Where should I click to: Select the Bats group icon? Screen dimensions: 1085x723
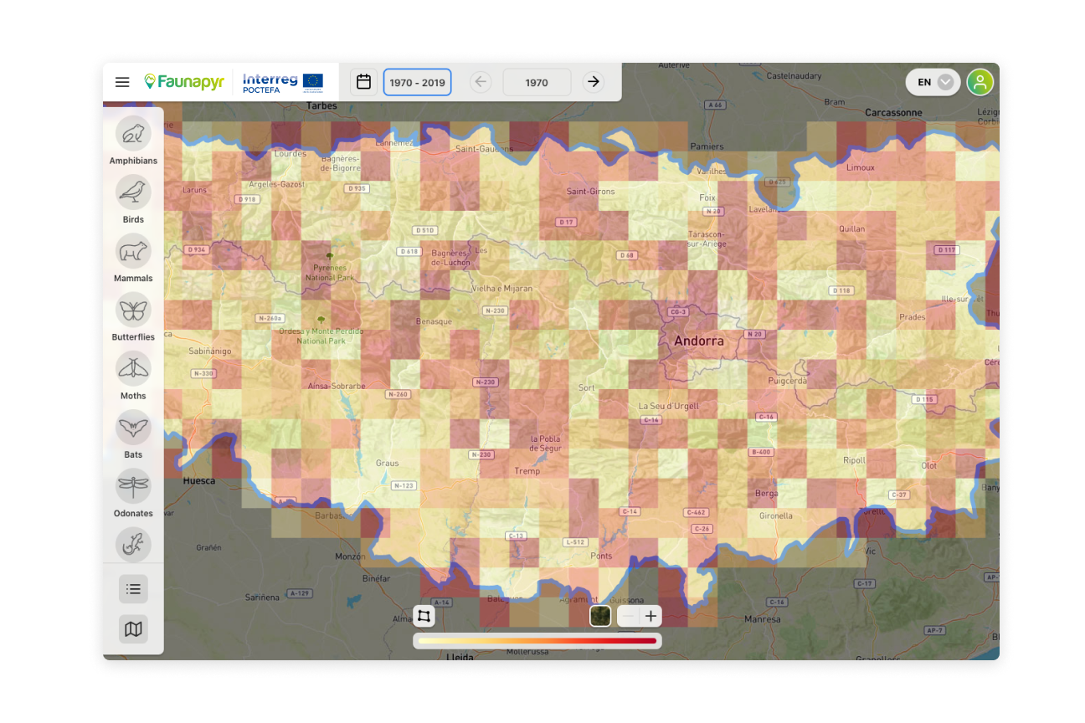click(133, 428)
